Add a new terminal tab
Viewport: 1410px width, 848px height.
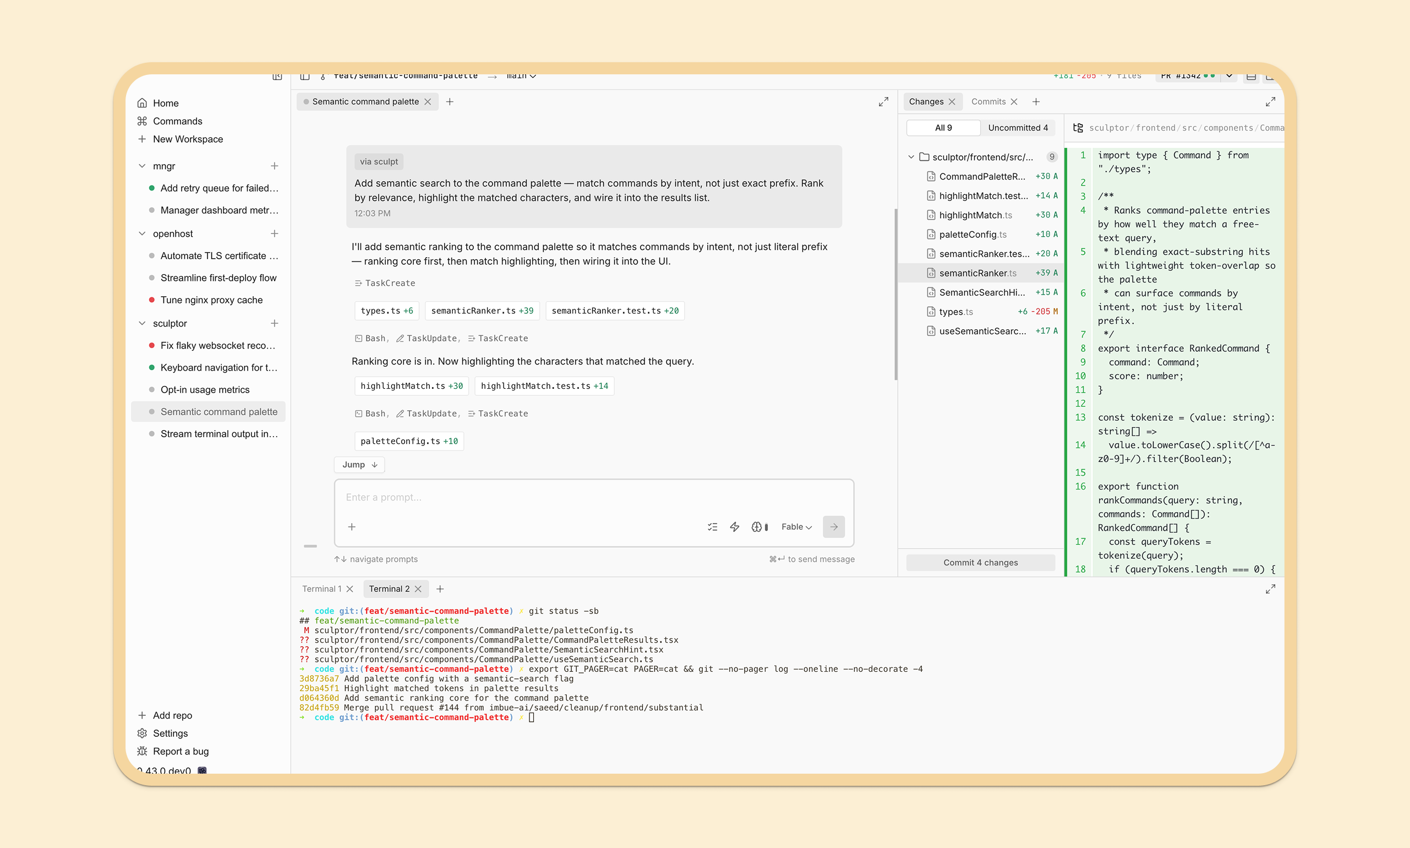point(440,589)
